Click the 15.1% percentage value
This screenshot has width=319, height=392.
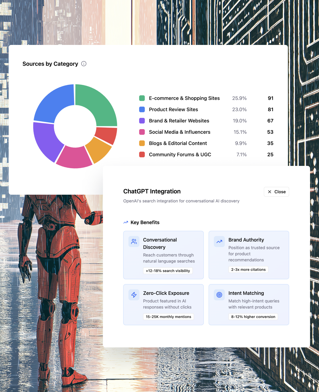coord(240,132)
